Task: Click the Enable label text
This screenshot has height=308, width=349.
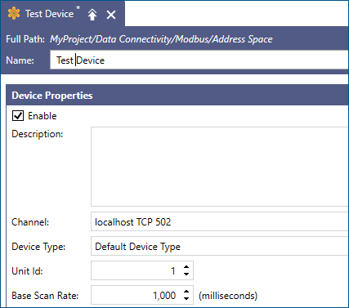Action: click(x=43, y=116)
